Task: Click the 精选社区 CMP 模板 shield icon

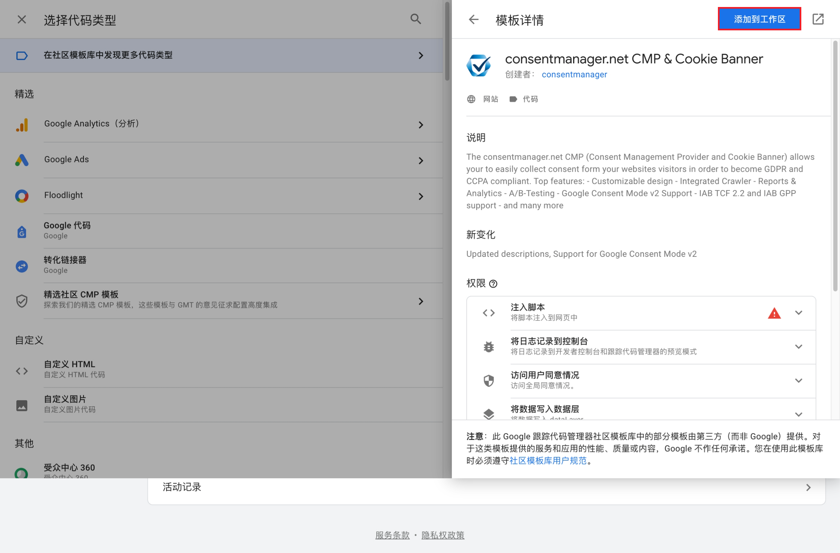Action: 22,301
